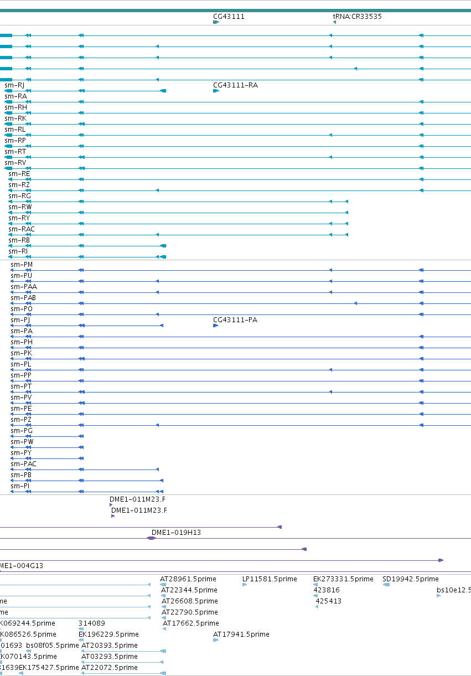The height and width of the screenshot is (676, 471).
Task: Click the sm-PI protein label
Action: pos(20,486)
